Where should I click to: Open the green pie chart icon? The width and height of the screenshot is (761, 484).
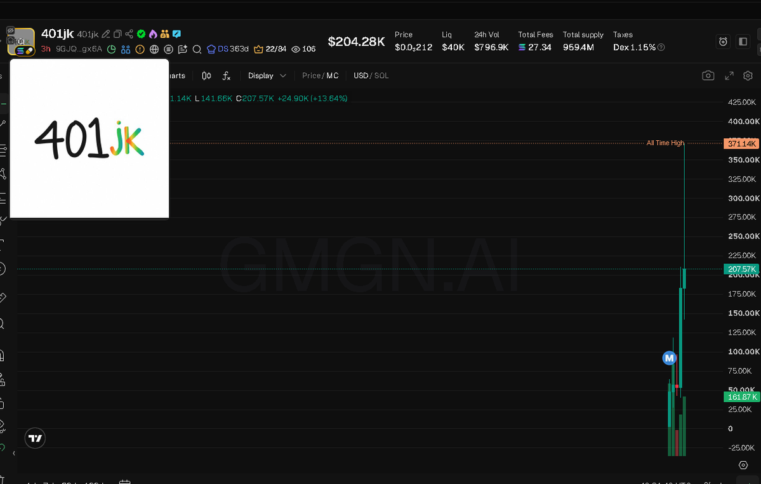(111, 49)
